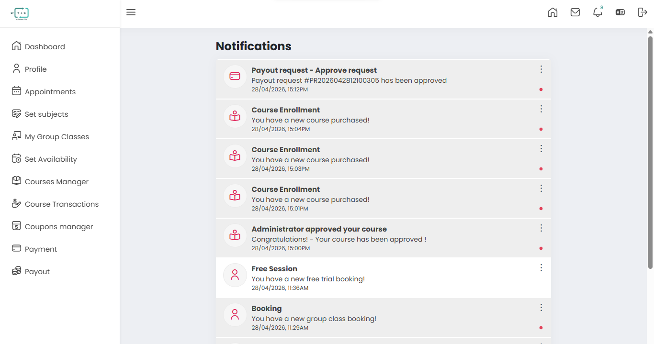Image resolution: width=654 pixels, height=344 pixels.
Task: Click the timestamp '28/04/2026, 15:12PM'
Action: tap(280, 89)
